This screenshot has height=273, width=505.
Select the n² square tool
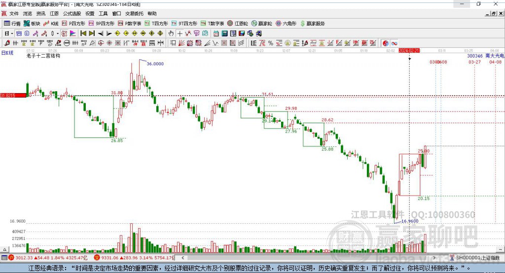[x=84, y=43]
